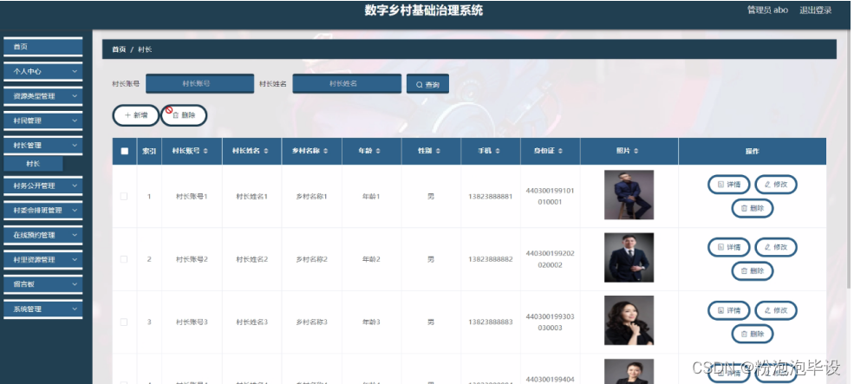The image size is (854, 384).
Task: Expand the 村民管理 sidebar menu
Action: pos(43,120)
